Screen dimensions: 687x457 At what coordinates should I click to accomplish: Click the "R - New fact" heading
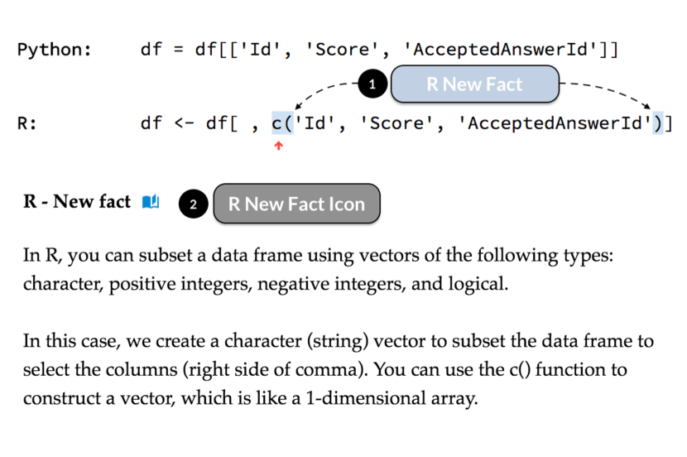tap(77, 202)
